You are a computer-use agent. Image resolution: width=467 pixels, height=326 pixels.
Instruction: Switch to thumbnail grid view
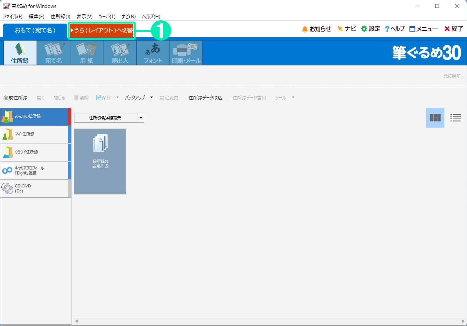tap(435, 118)
